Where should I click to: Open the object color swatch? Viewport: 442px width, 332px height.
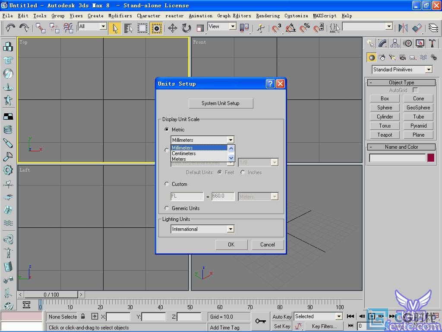[431, 158]
